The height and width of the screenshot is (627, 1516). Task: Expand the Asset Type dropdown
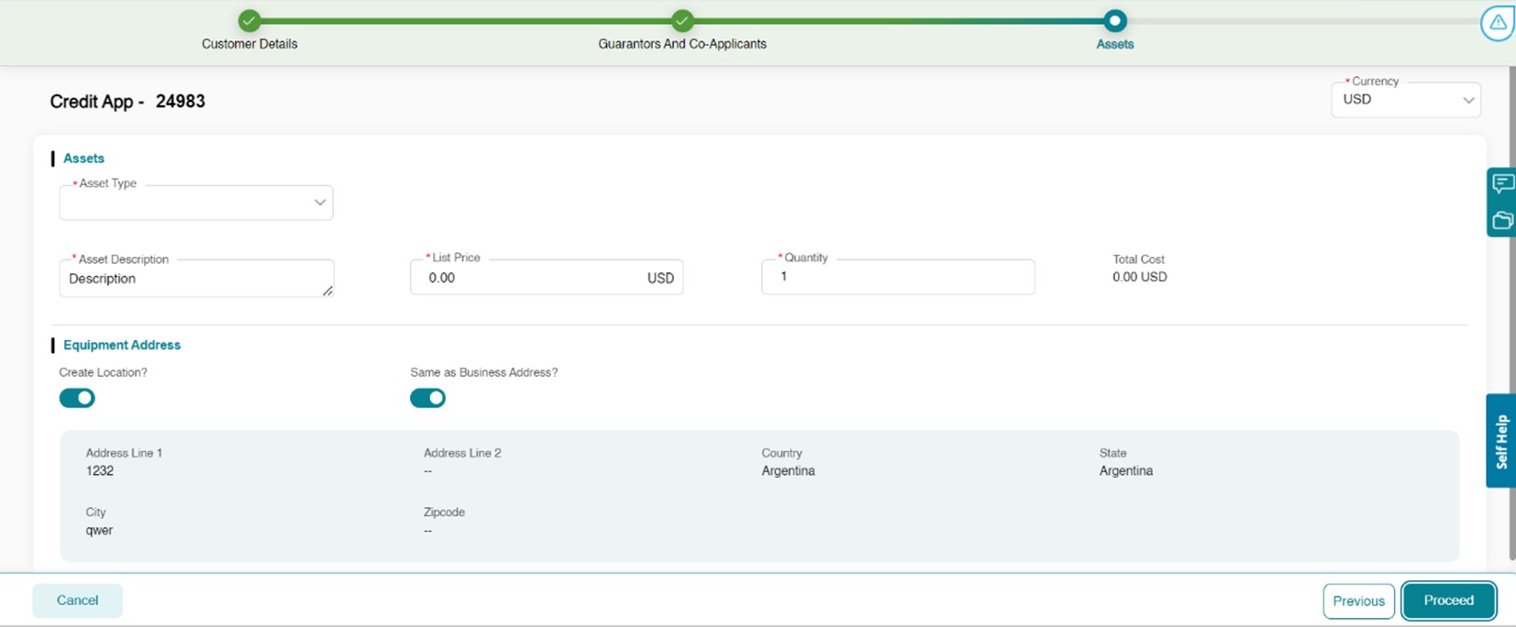(x=195, y=203)
